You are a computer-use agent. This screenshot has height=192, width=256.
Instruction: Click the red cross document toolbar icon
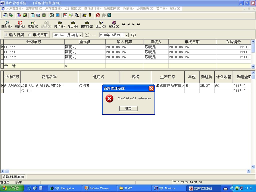65,15
